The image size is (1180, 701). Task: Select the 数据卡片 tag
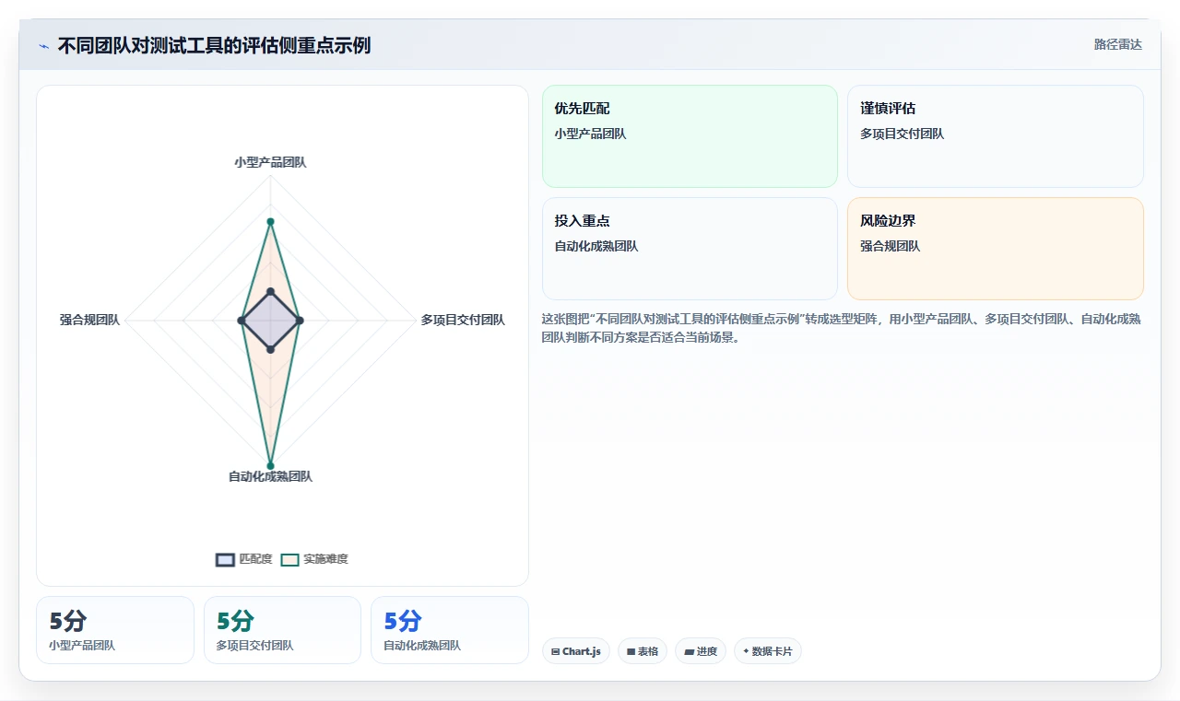pos(768,651)
